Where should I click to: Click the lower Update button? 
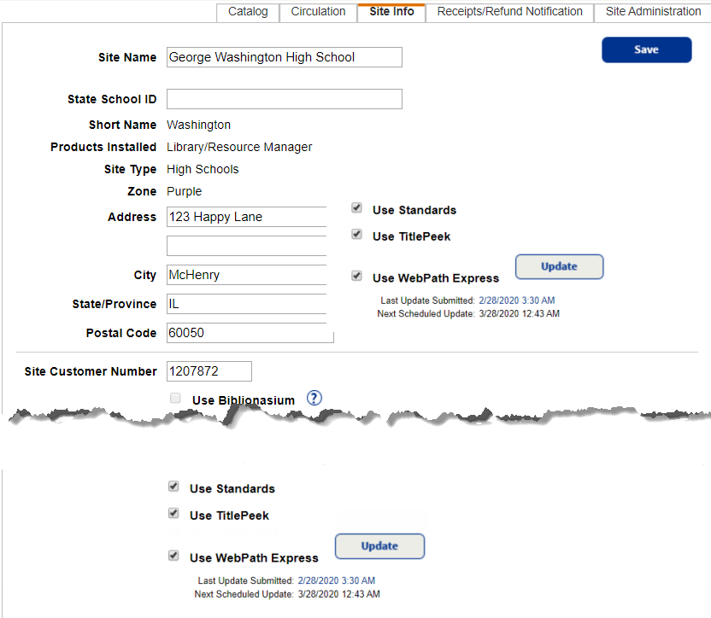(379, 546)
